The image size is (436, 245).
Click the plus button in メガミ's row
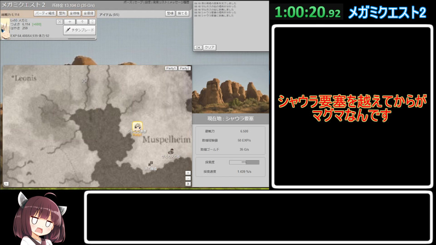pyautogui.click(x=70, y=22)
